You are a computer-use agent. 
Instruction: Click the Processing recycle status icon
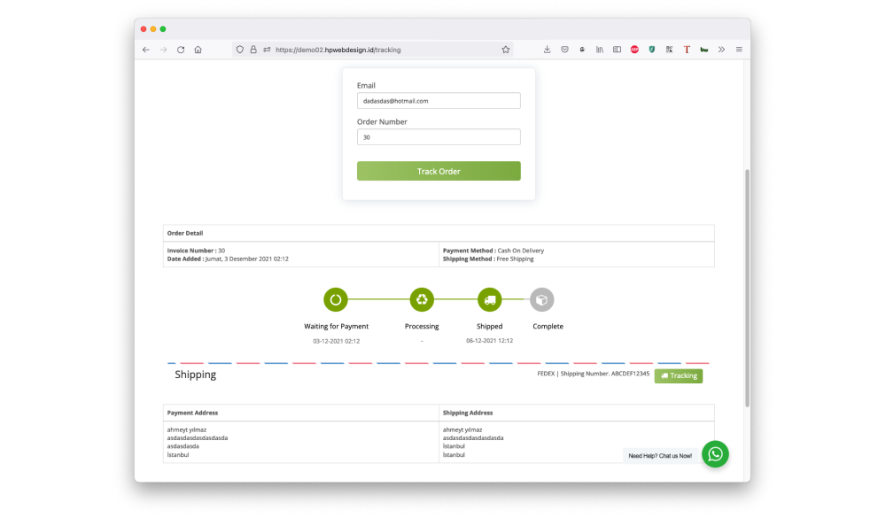422,300
